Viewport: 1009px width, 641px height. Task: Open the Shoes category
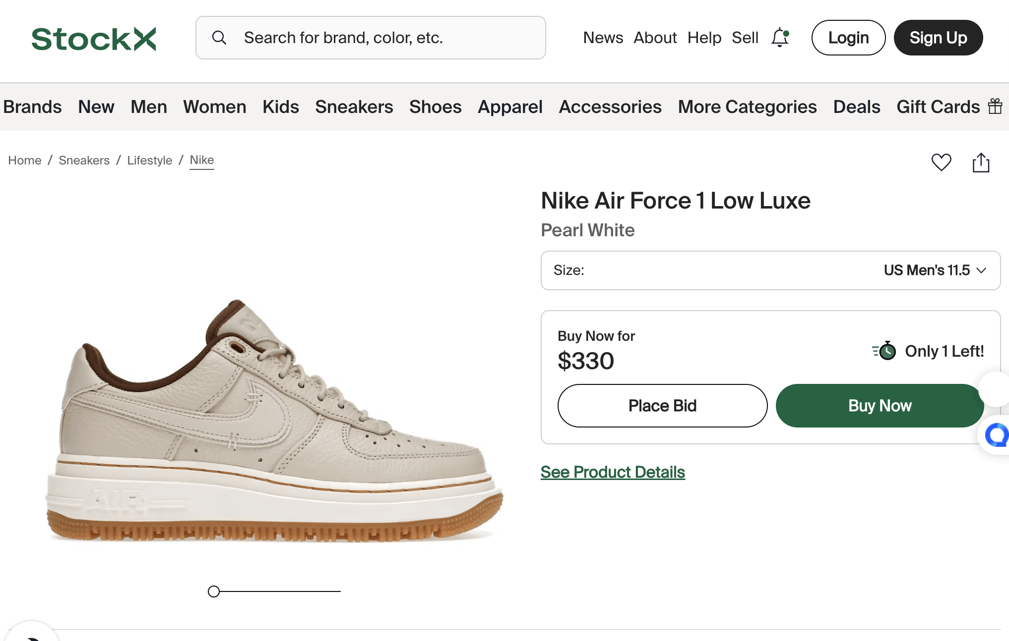(x=436, y=107)
